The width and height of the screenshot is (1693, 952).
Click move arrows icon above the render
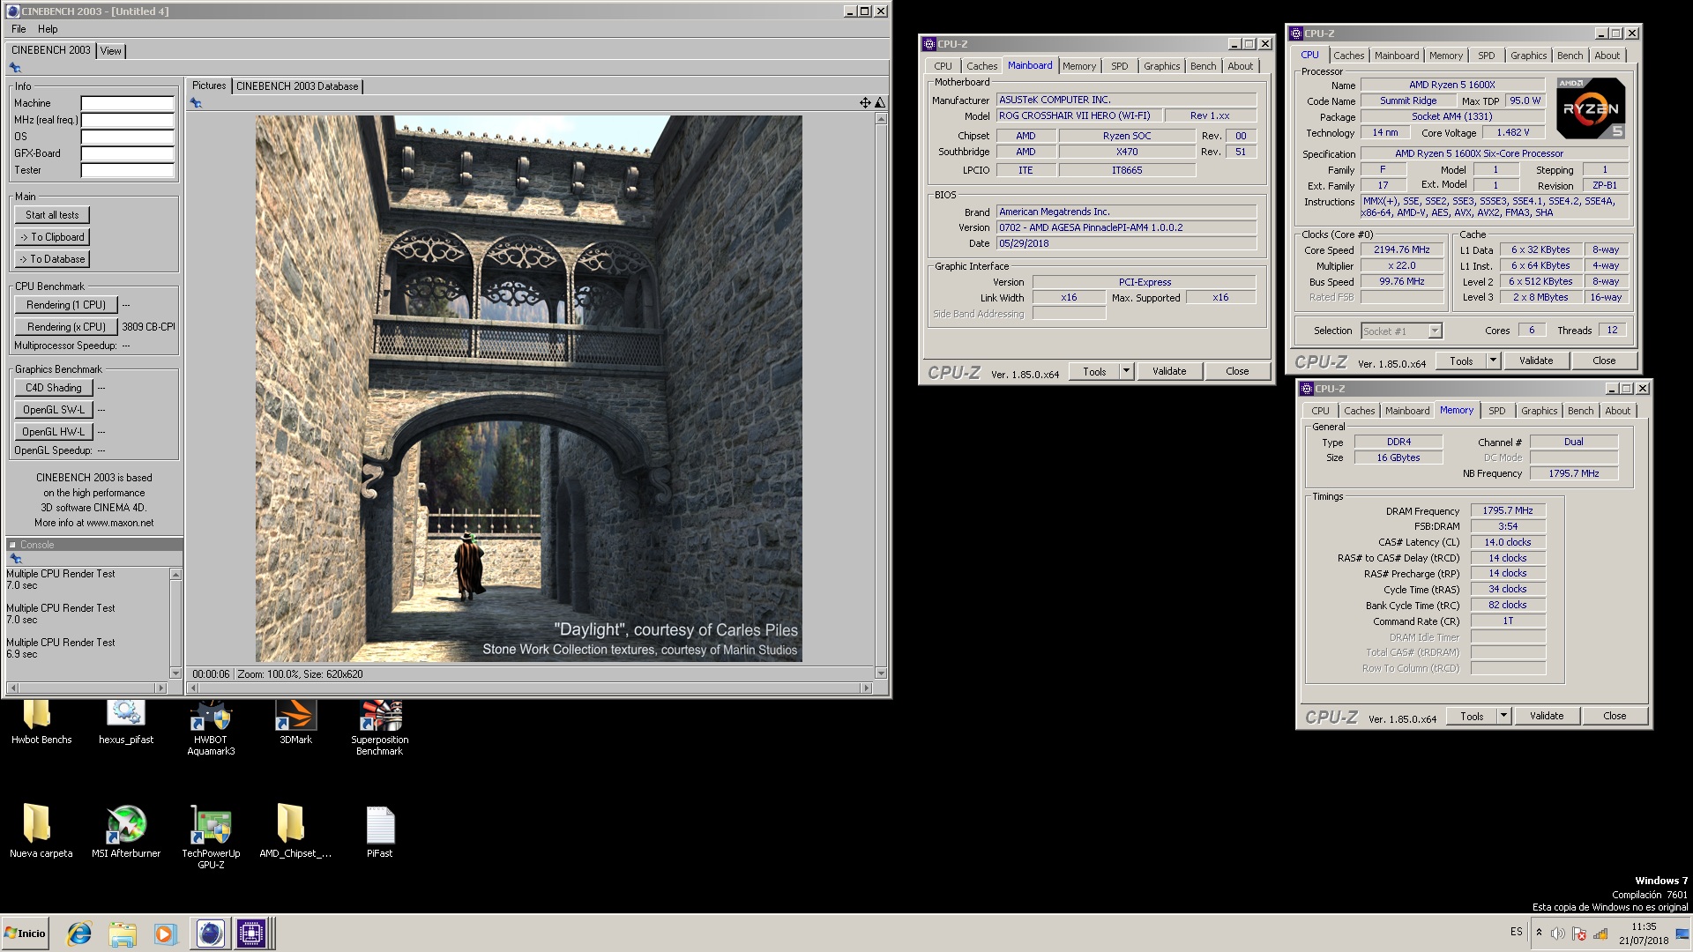865,103
